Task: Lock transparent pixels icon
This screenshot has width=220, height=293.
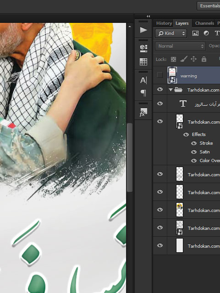Action: [x=173, y=60]
